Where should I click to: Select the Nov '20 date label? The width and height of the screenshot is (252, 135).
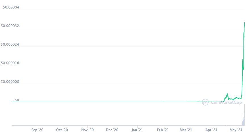tap(88, 130)
